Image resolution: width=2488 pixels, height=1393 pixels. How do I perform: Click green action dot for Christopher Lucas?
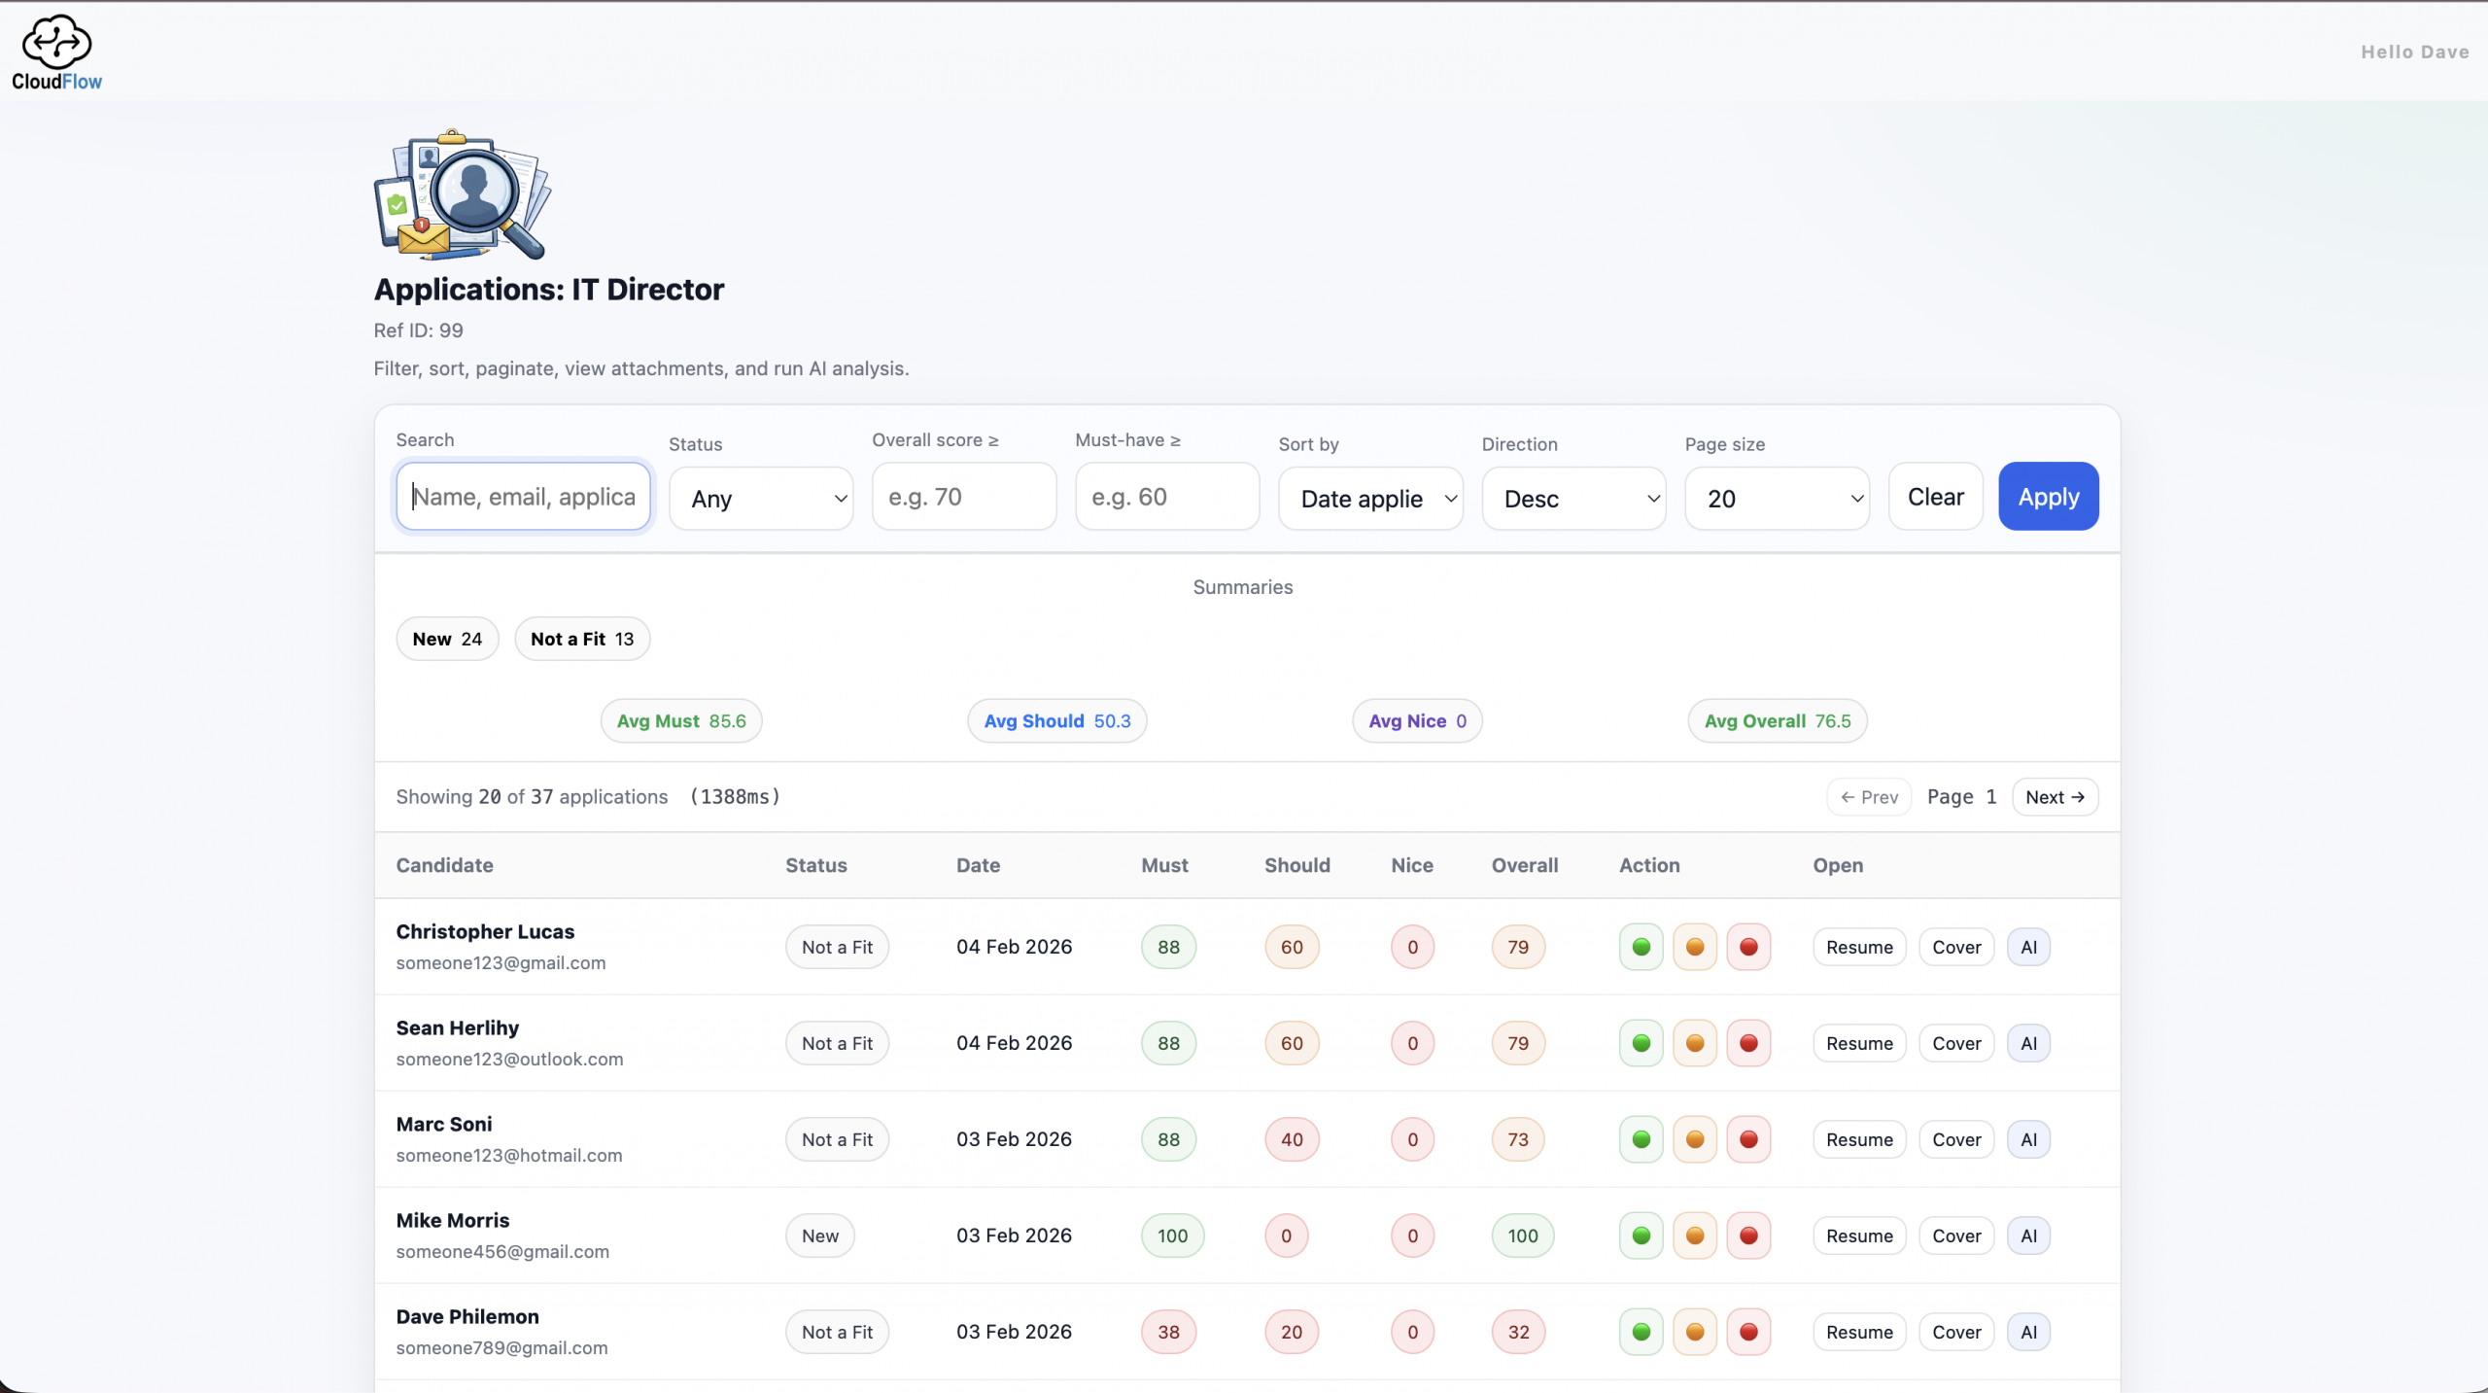1641,947
